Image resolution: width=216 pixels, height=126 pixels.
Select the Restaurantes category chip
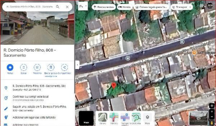104,7
